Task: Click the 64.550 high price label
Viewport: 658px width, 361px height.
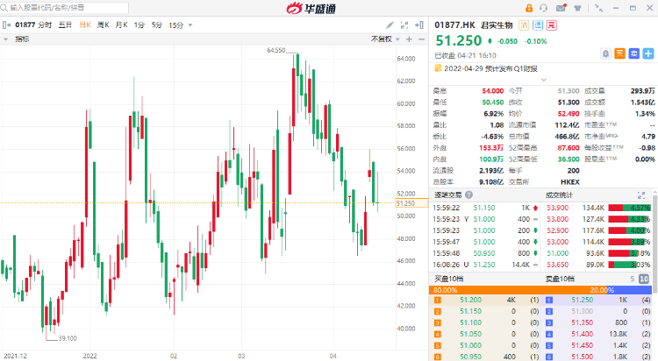Action: pyautogui.click(x=276, y=50)
